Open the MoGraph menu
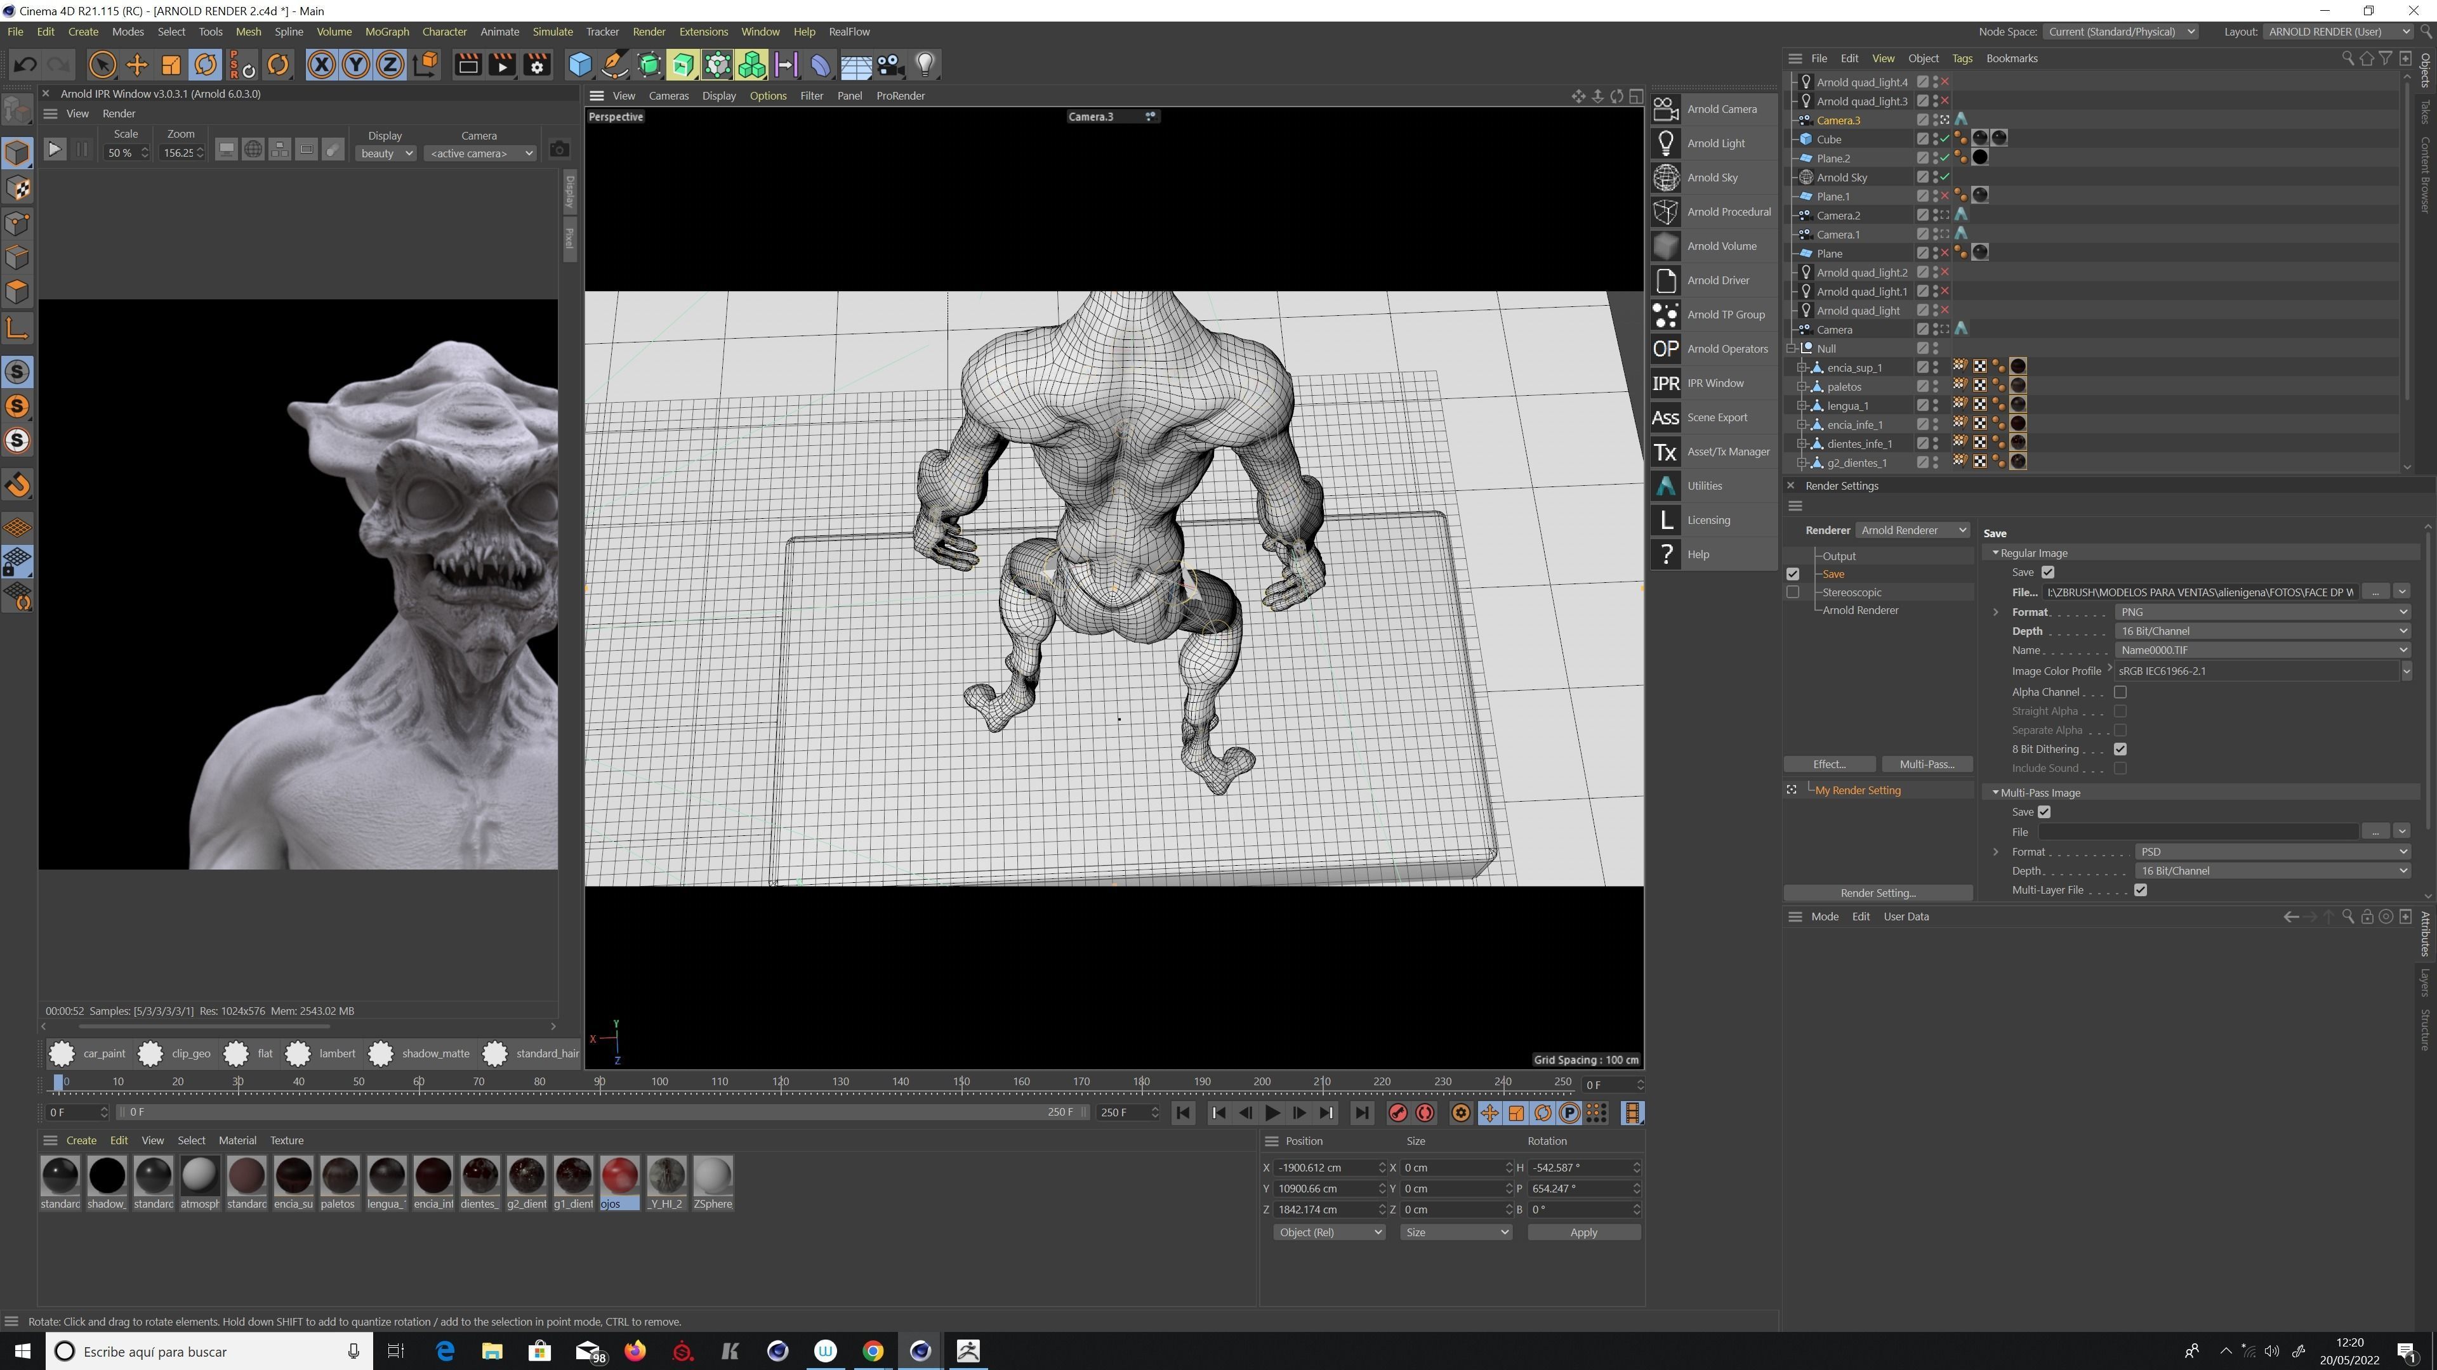This screenshot has width=2437, height=1370. [387, 31]
